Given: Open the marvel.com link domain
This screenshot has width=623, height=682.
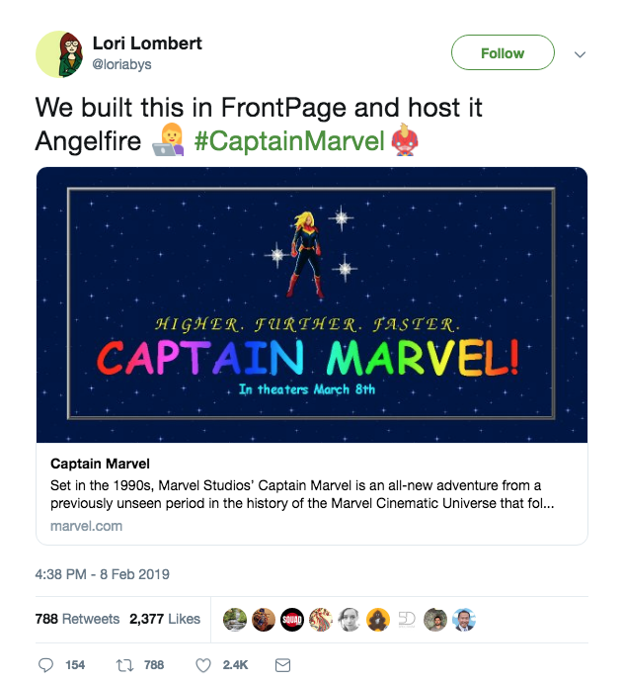Looking at the screenshot, I should click(86, 526).
